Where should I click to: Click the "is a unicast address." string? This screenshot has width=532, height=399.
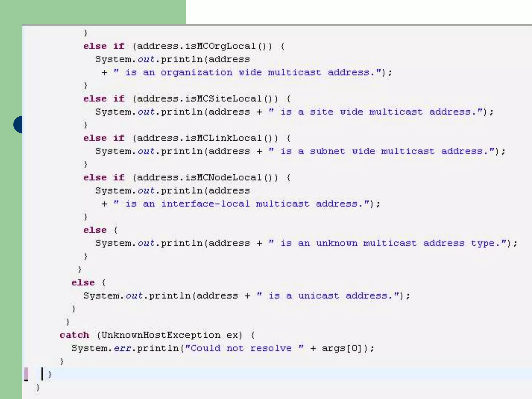(328, 296)
